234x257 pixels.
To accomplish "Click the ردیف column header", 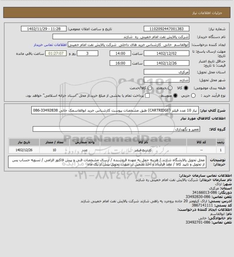I will (221, 142).
